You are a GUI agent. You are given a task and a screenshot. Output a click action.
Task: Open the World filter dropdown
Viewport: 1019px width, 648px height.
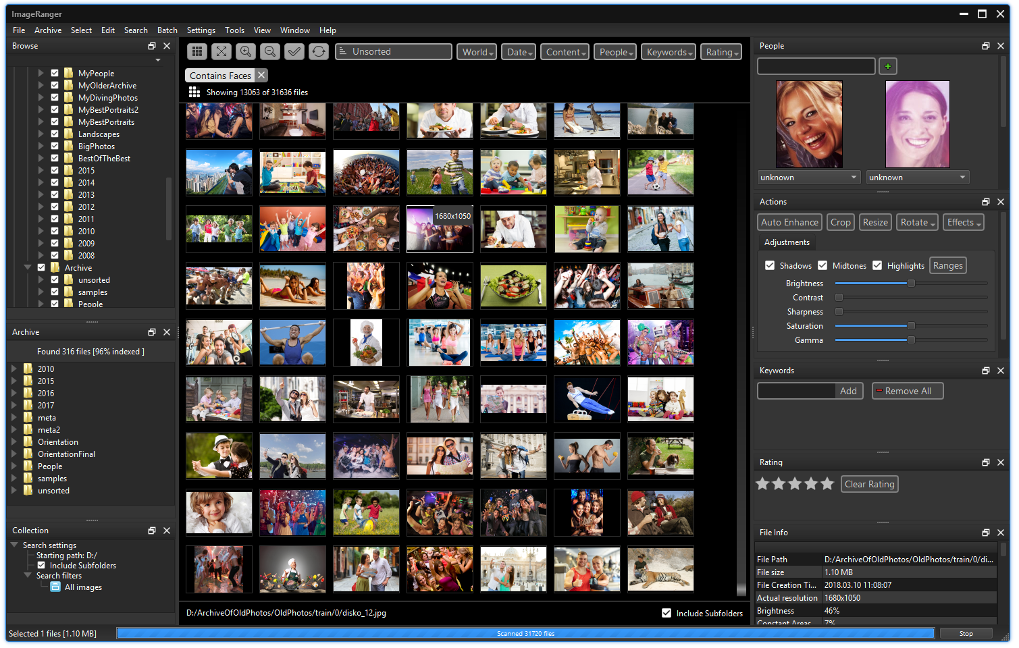point(476,51)
